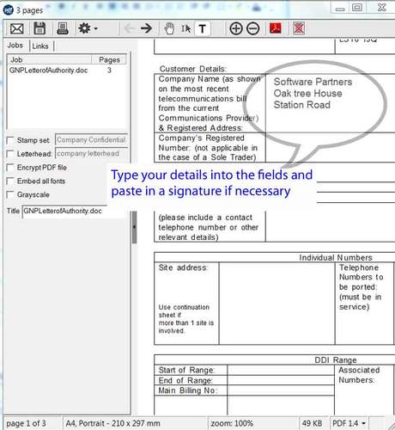This screenshot has height=430, width=395.
Task: Zoom in with the plus icon
Action: pyautogui.click(x=236, y=28)
